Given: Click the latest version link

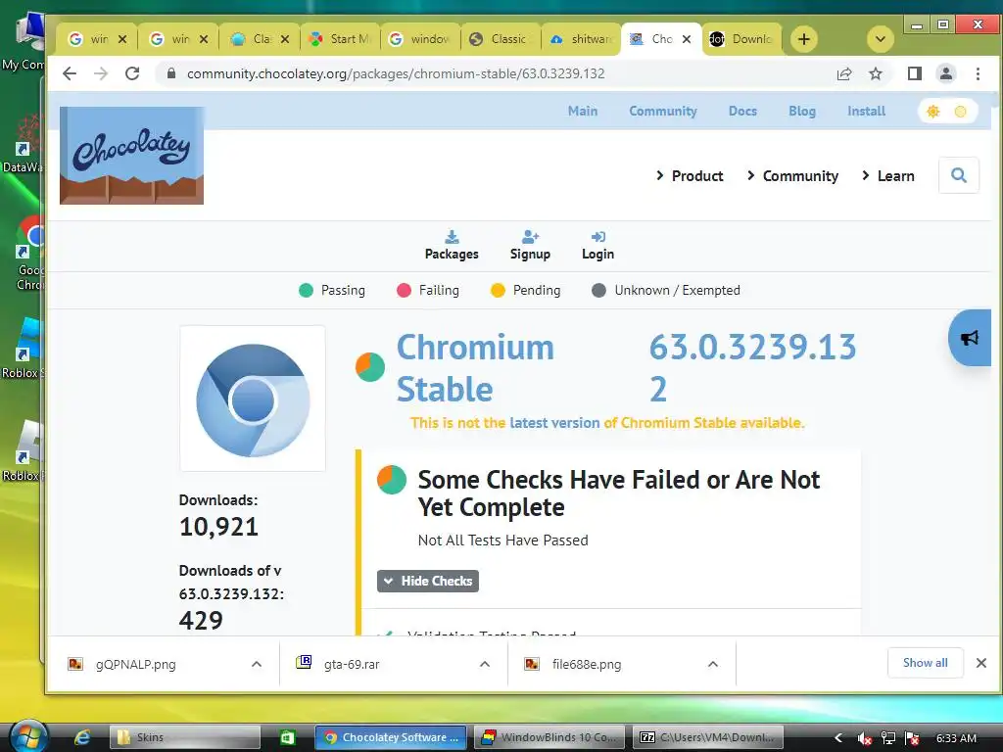Looking at the screenshot, I should (554, 423).
